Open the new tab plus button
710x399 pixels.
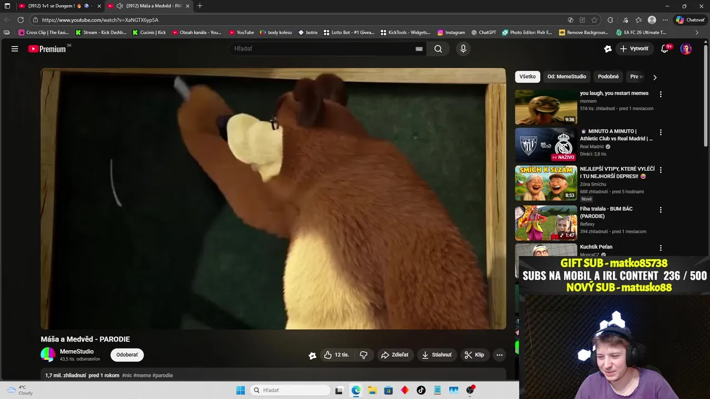point(200,6)
